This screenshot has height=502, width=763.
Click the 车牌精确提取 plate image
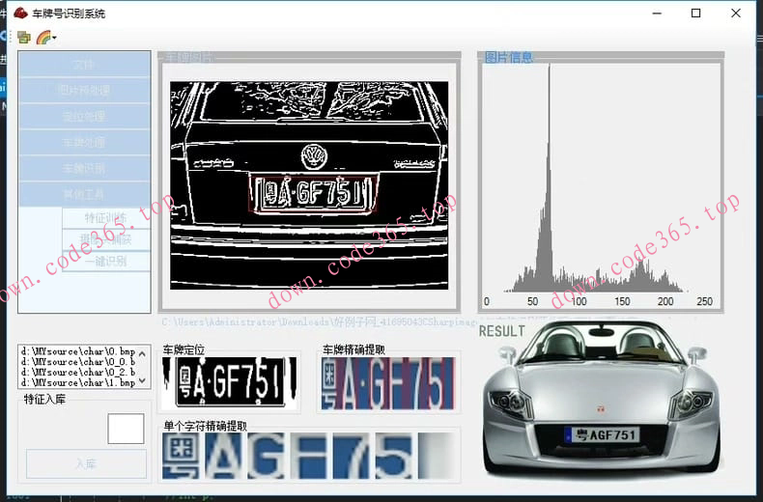pyautogui.click(x=388, y=383)
